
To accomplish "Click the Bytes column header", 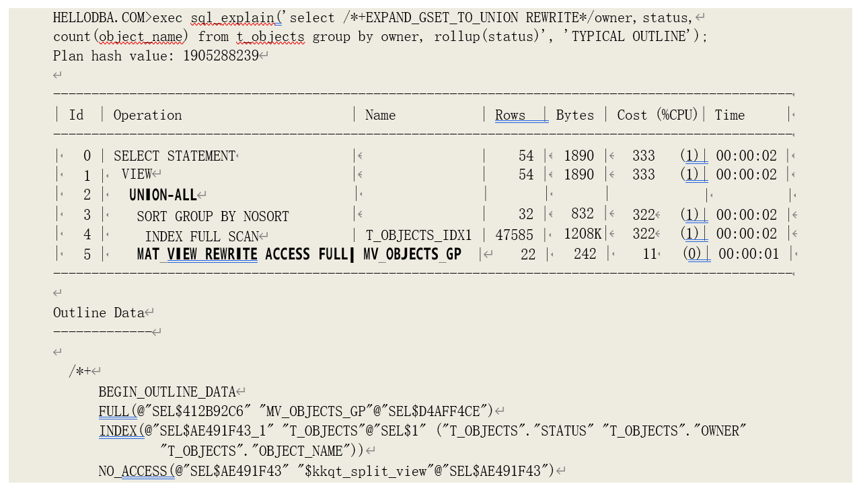I will [x=574, y=115].
